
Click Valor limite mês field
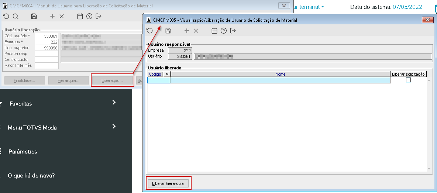coord(47,65)
